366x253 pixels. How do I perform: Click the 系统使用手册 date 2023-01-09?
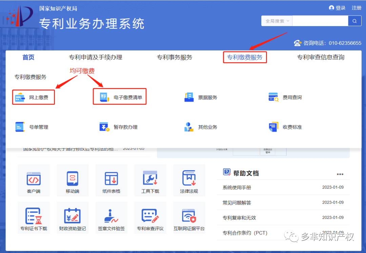(x=333, y=187)
